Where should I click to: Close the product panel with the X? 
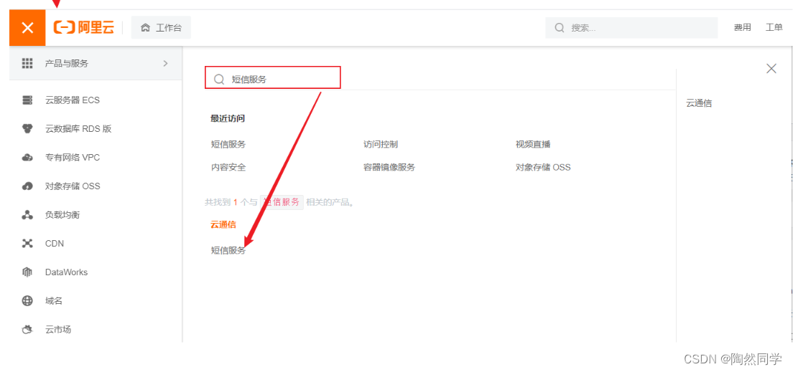[771, 69]
